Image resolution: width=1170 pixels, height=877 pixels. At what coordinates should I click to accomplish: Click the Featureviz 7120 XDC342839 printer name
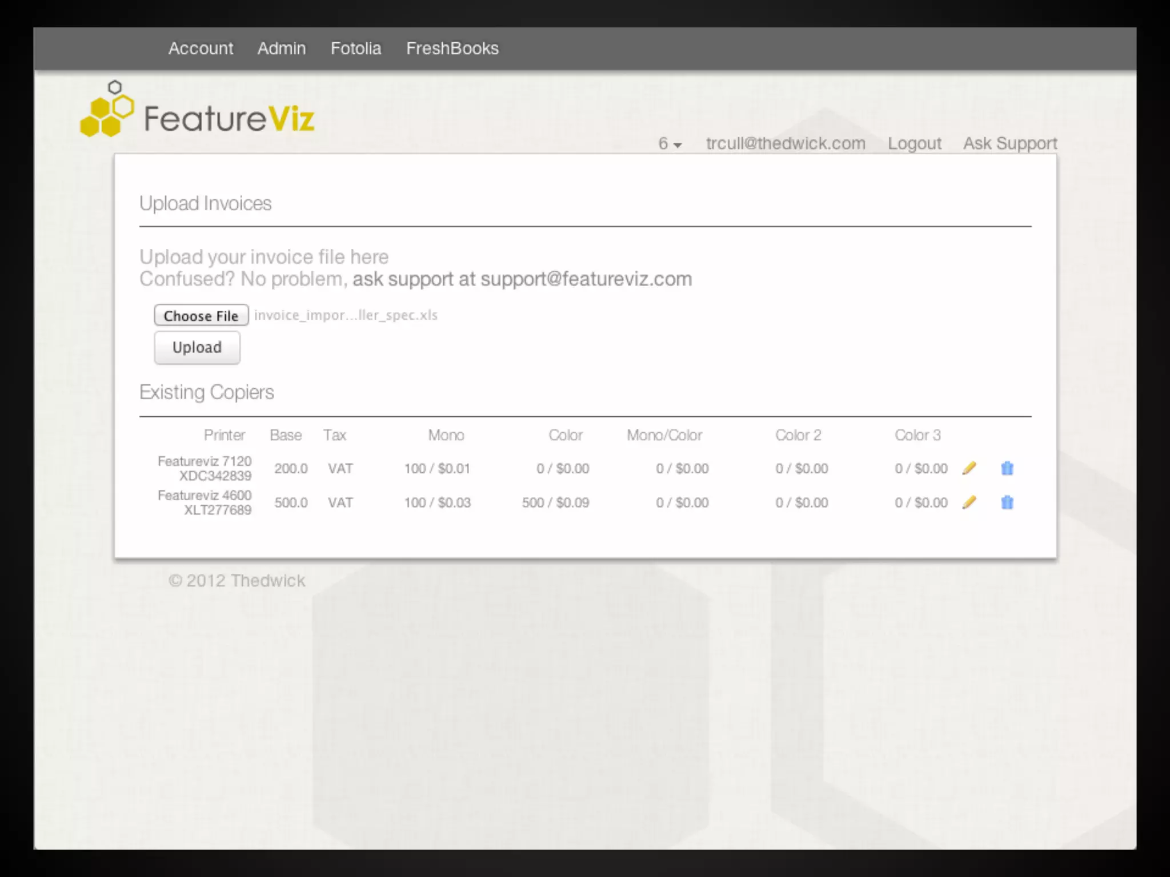coord(205,468)
